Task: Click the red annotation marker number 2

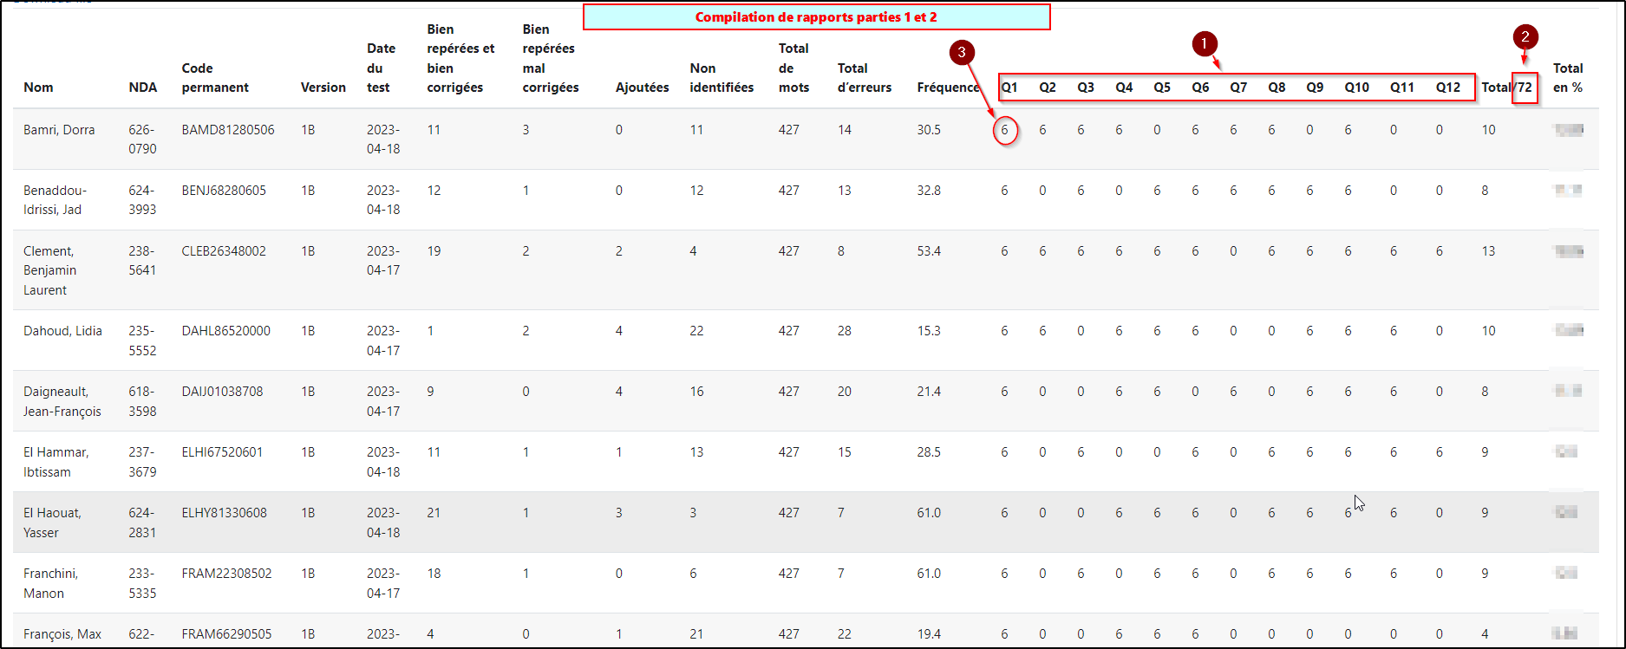Action: pos(1525,37)
